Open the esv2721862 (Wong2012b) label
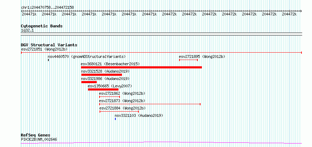The width and height of the screenshot is (312, 147). pyautogui.click(x=122, y=93)
